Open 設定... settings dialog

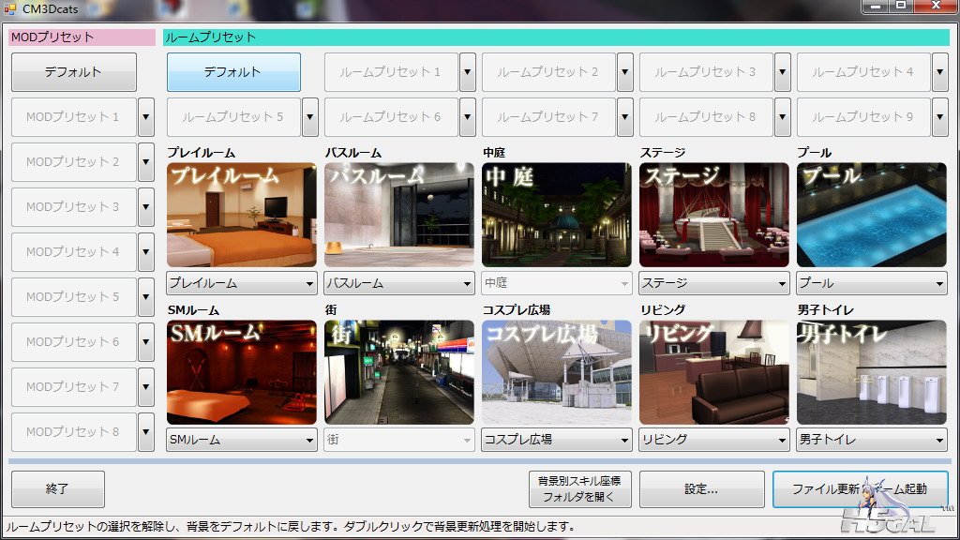[701, 488]
